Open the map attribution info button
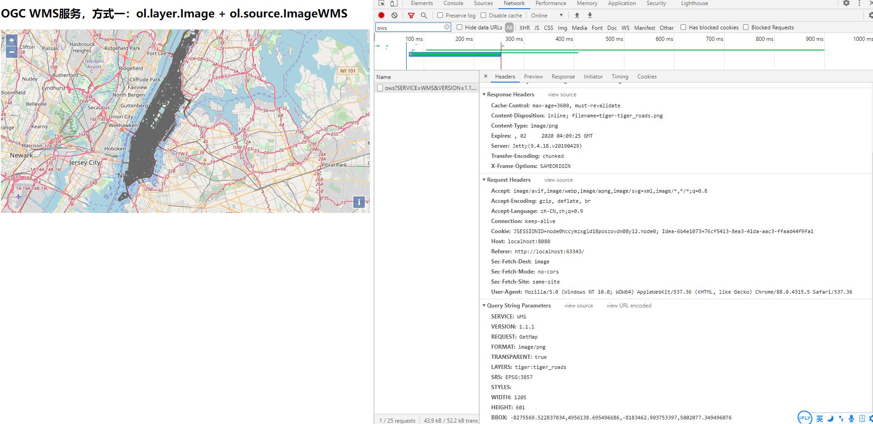873x424 pixels. [x=359, y=202]
